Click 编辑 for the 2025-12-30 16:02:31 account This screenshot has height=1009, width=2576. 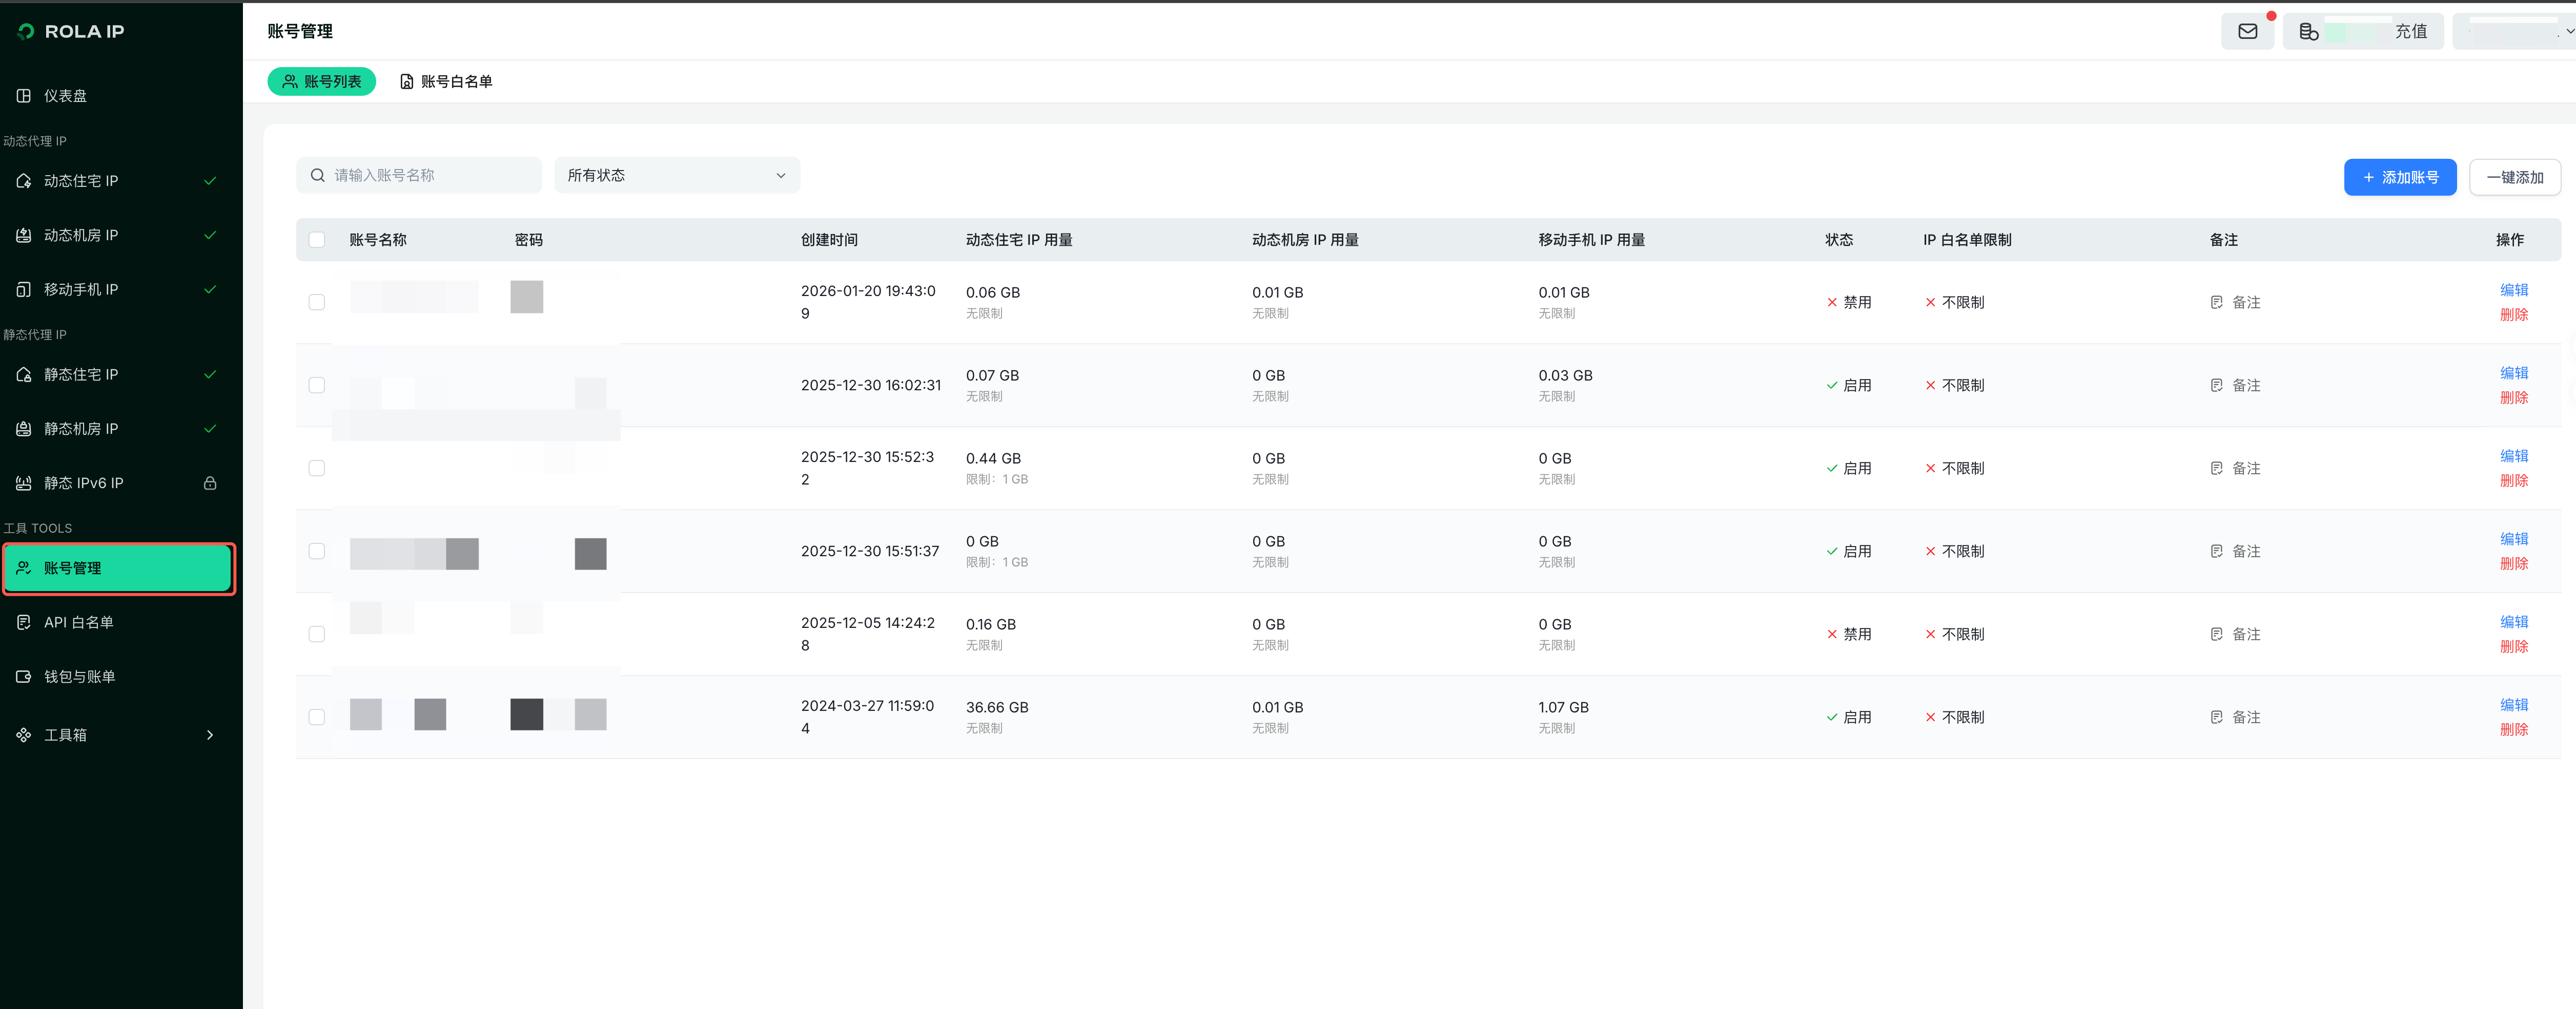[2513, 373]
